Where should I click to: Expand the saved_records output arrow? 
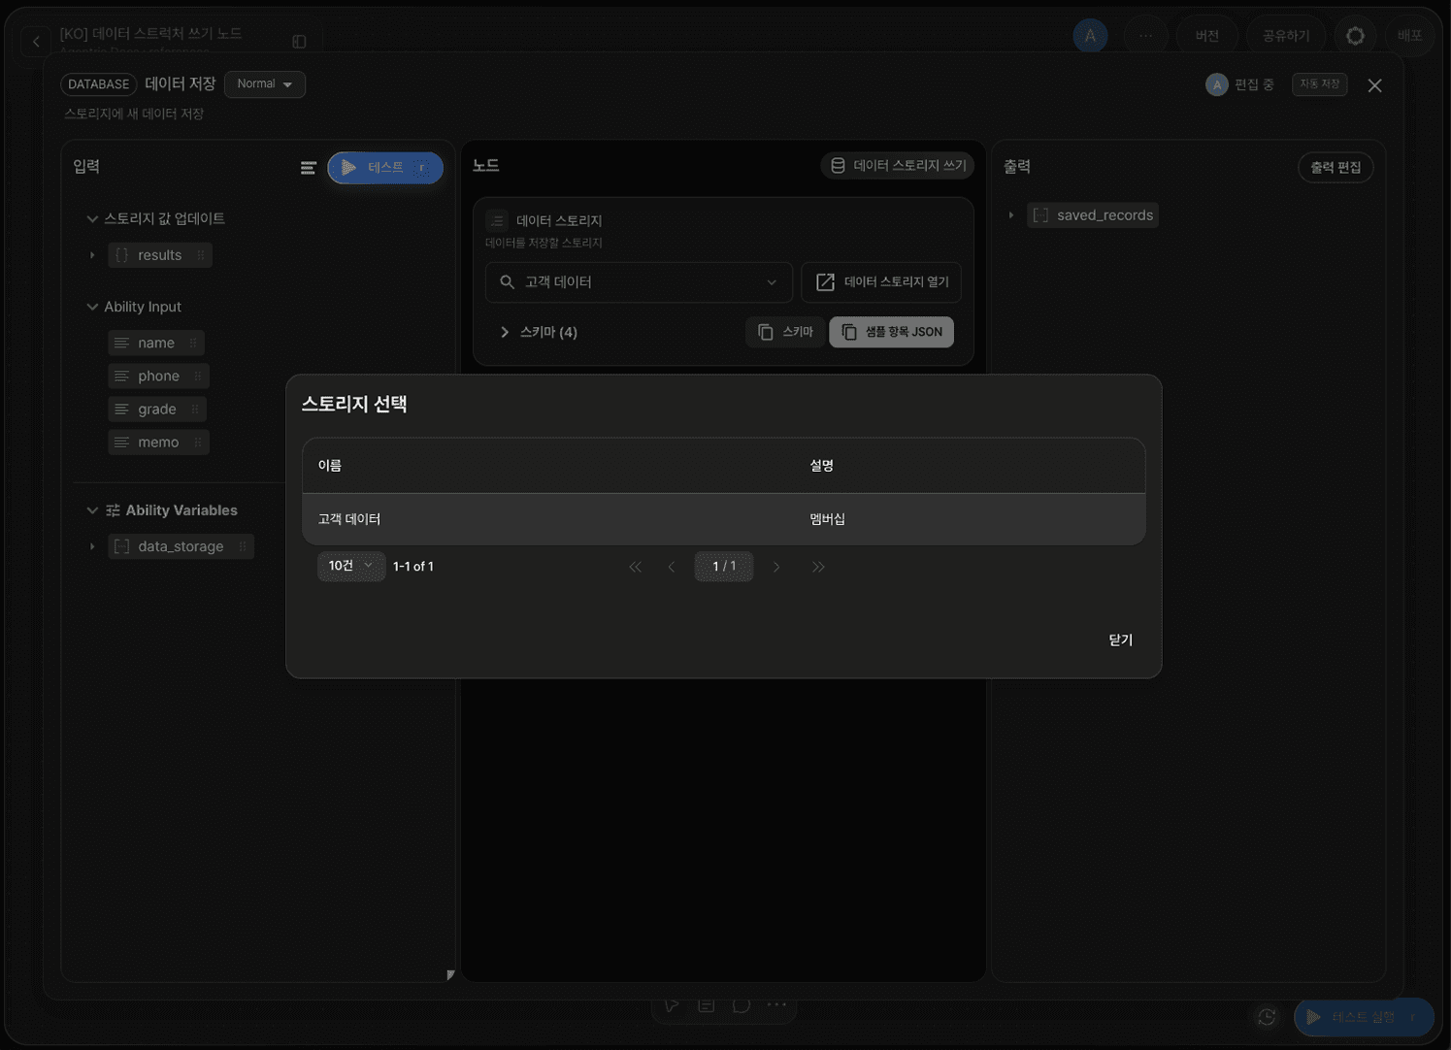[x=1010, y=215]
